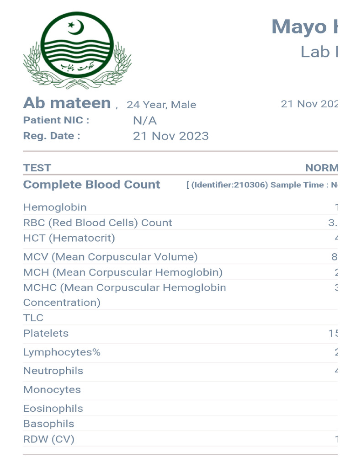
Task: Select the Reg. Date value 21 Nov 2023
Action: tap(170, 136)
